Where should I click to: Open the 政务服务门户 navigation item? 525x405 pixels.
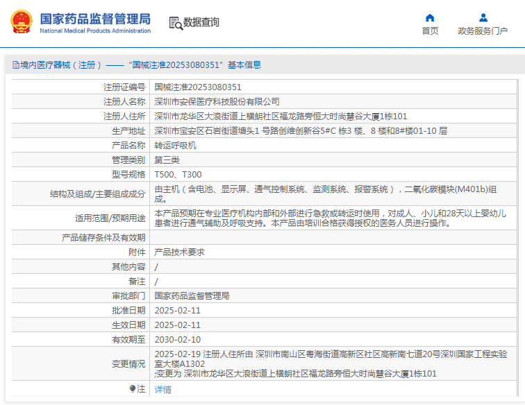(483, 31)
